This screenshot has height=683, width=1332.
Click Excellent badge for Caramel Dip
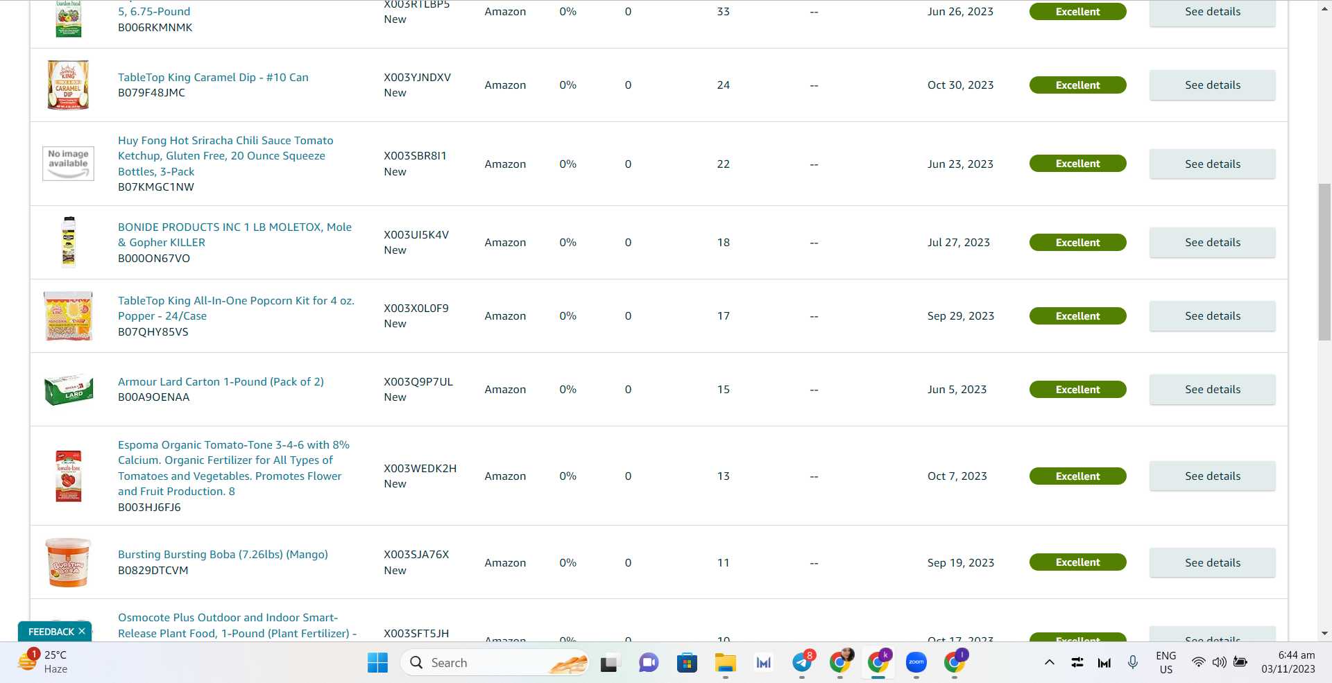[1077, 85]
